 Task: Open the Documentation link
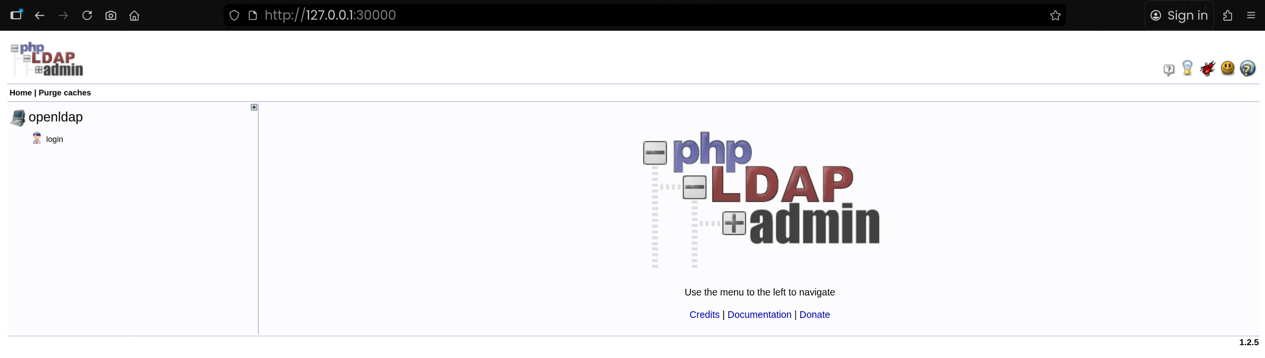tap(759, 314)
